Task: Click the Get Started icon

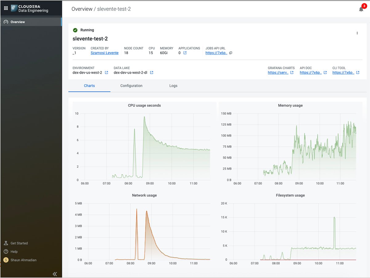Action: tap(6, 243)
